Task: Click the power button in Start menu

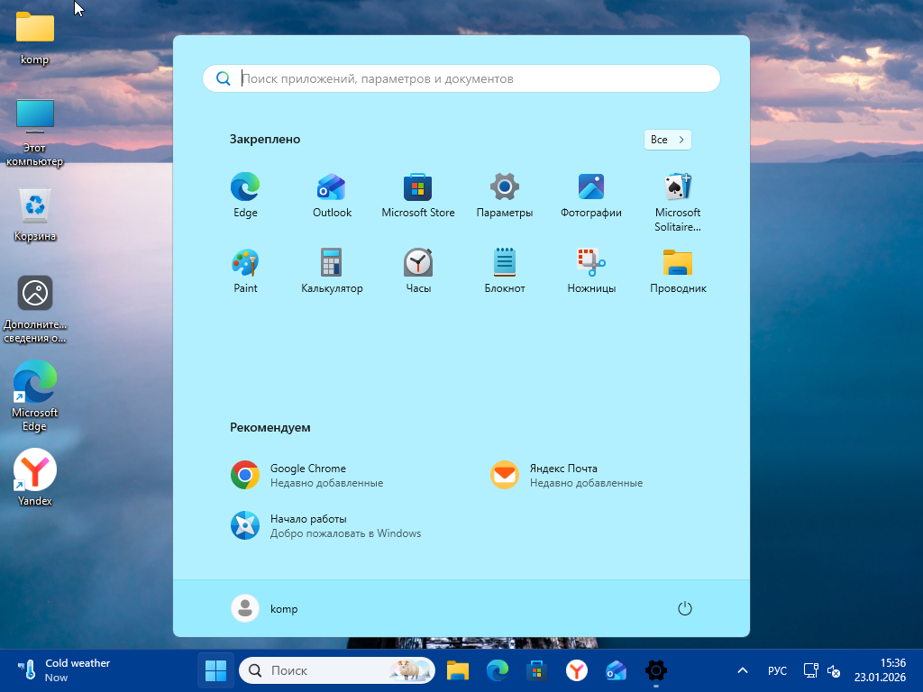Action: pyautogui.click(x=685, y=608)
